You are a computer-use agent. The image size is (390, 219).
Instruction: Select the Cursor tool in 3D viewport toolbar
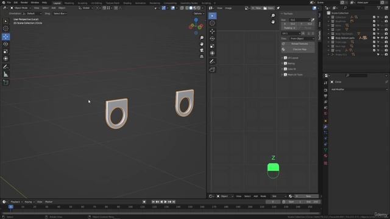coord(5,29)
